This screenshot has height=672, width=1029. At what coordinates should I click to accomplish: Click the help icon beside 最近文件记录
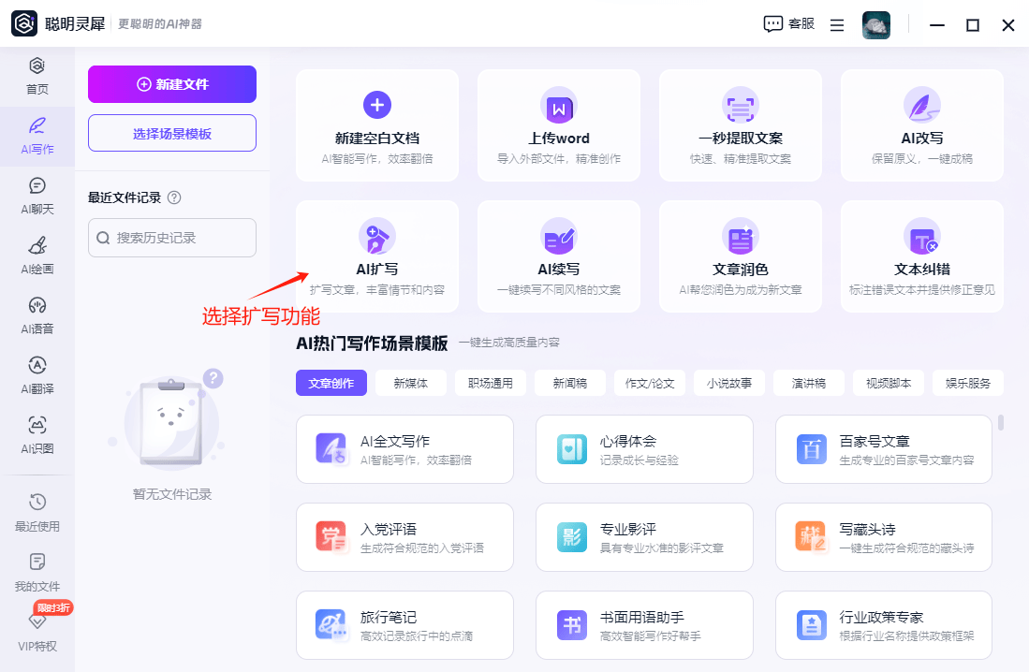click(174, 197)
